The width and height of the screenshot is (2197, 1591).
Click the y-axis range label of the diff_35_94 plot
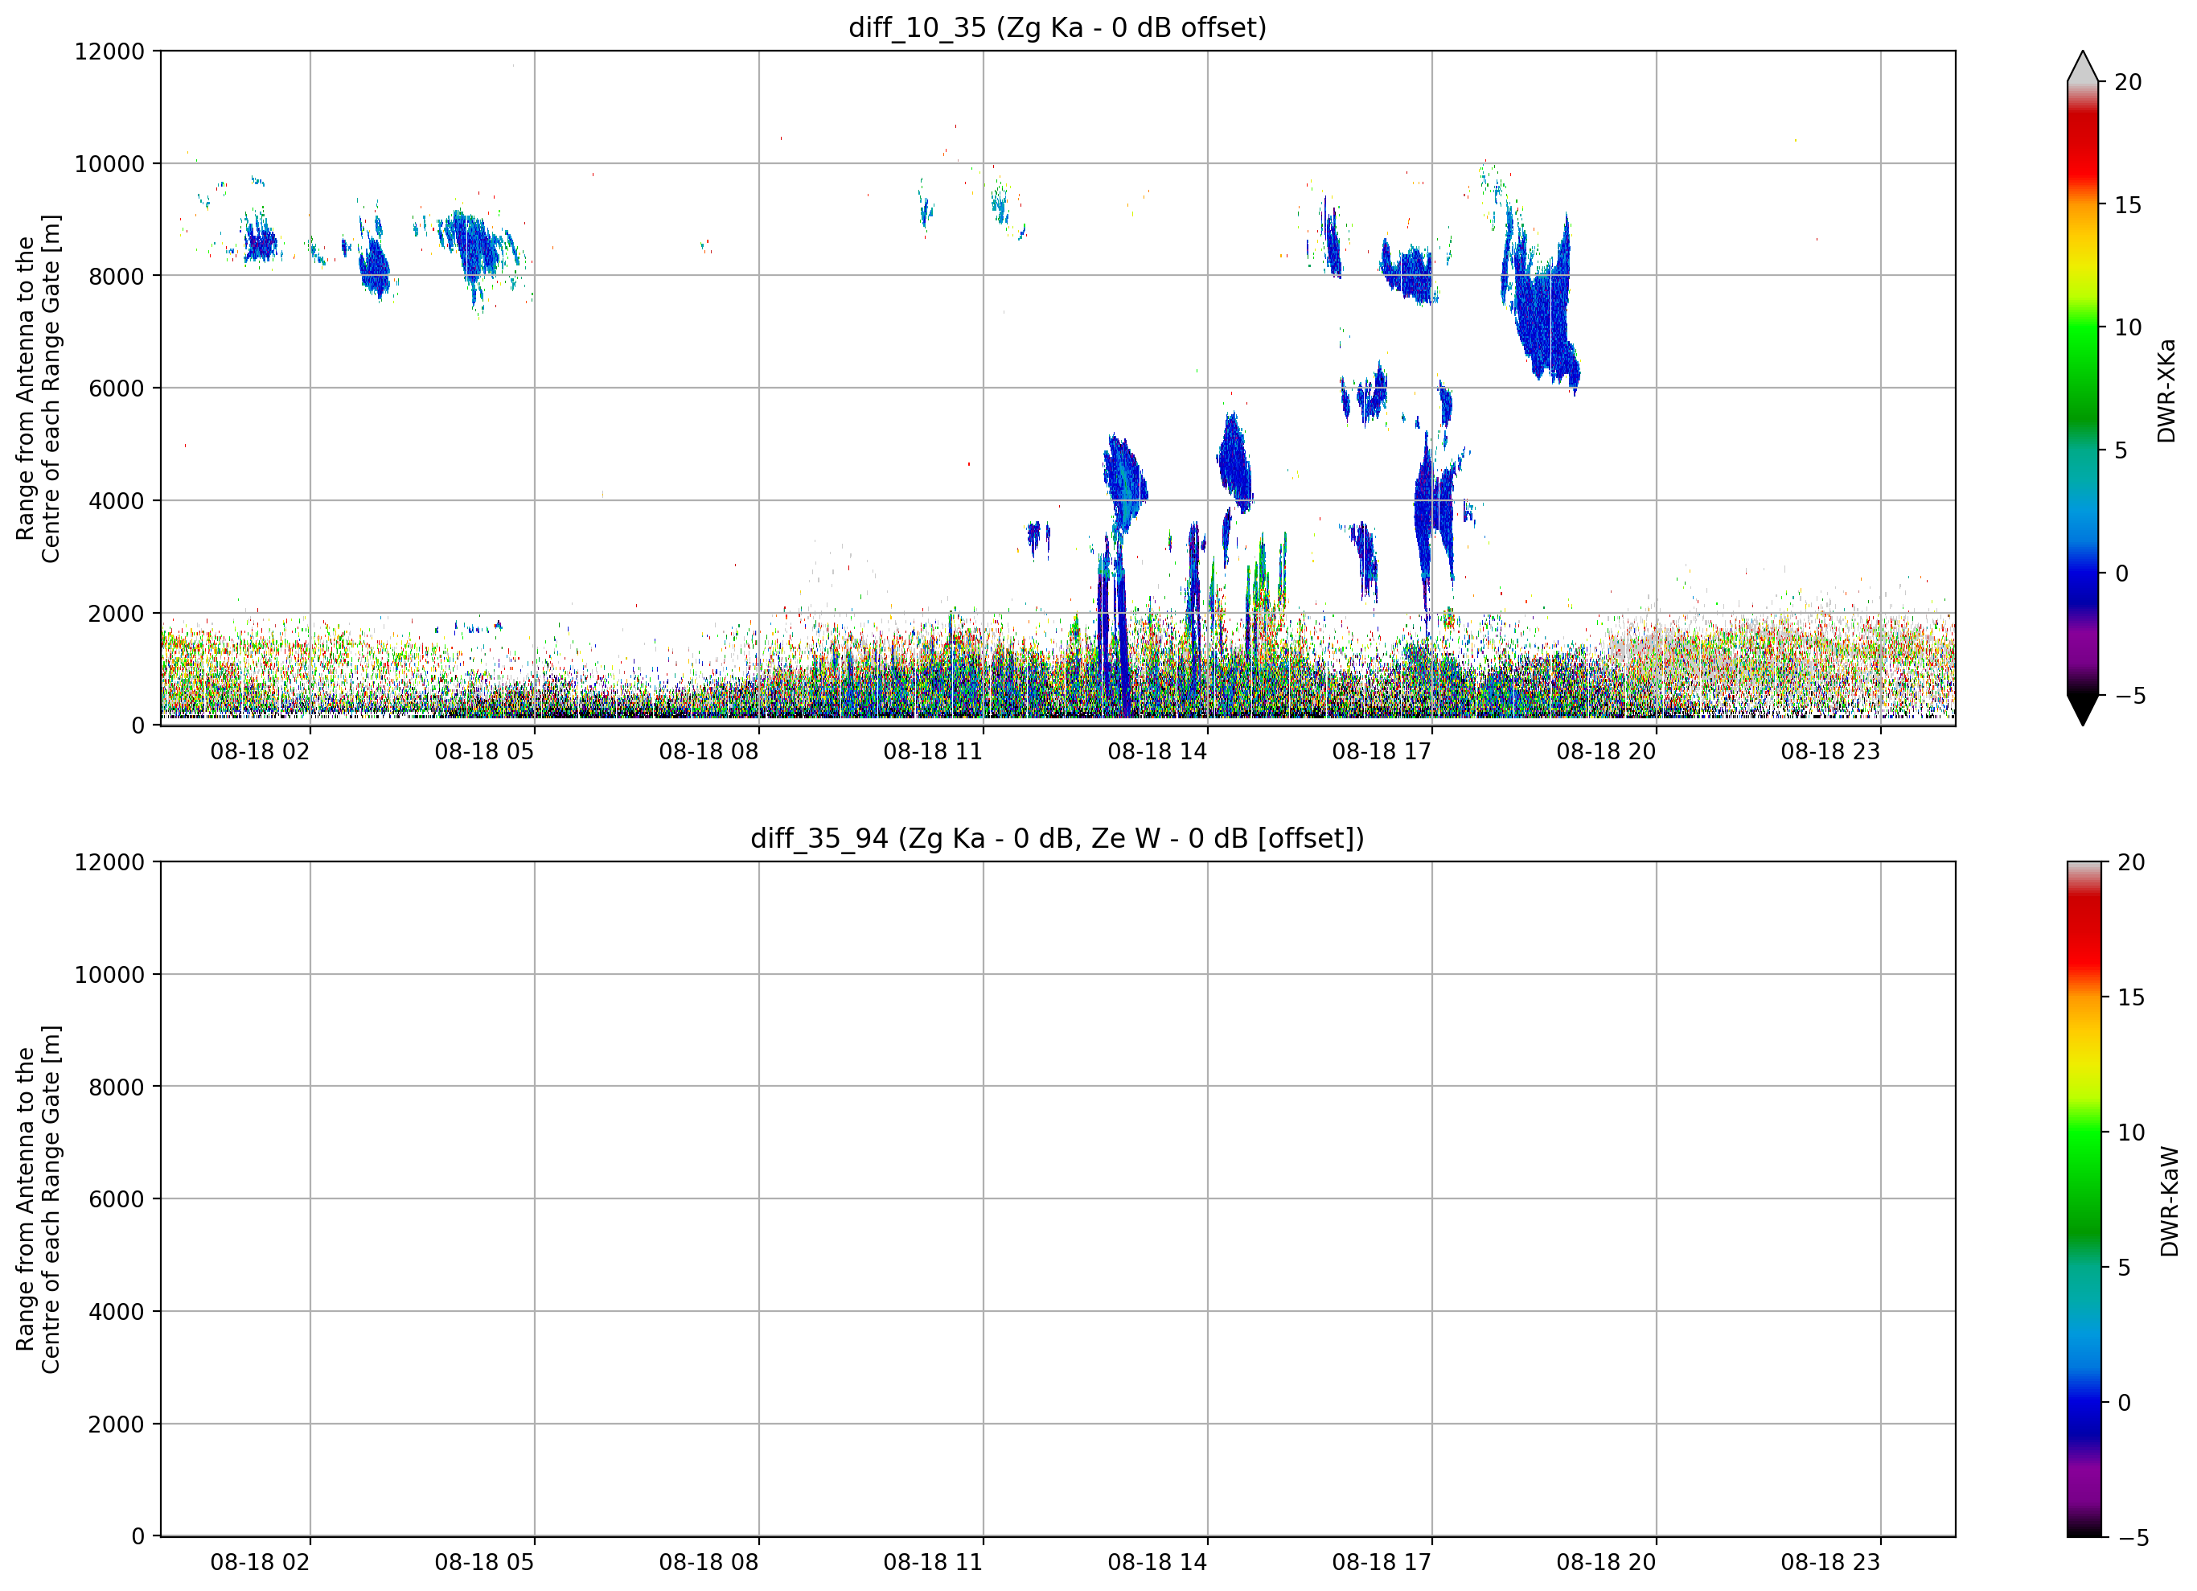click(x=38, y=1199)
